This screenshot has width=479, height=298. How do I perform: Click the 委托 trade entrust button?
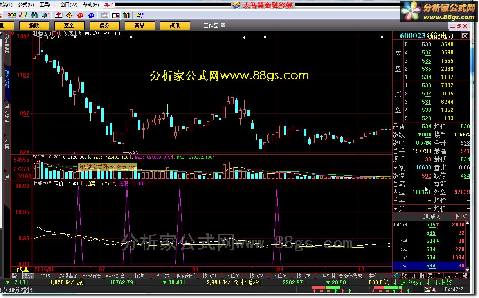(109, 5)
